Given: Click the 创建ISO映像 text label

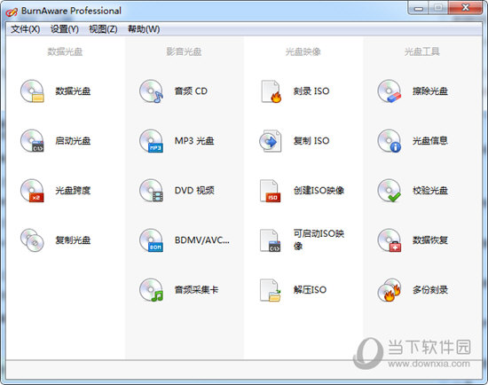Looking at the screenshot, I should 319,191.
